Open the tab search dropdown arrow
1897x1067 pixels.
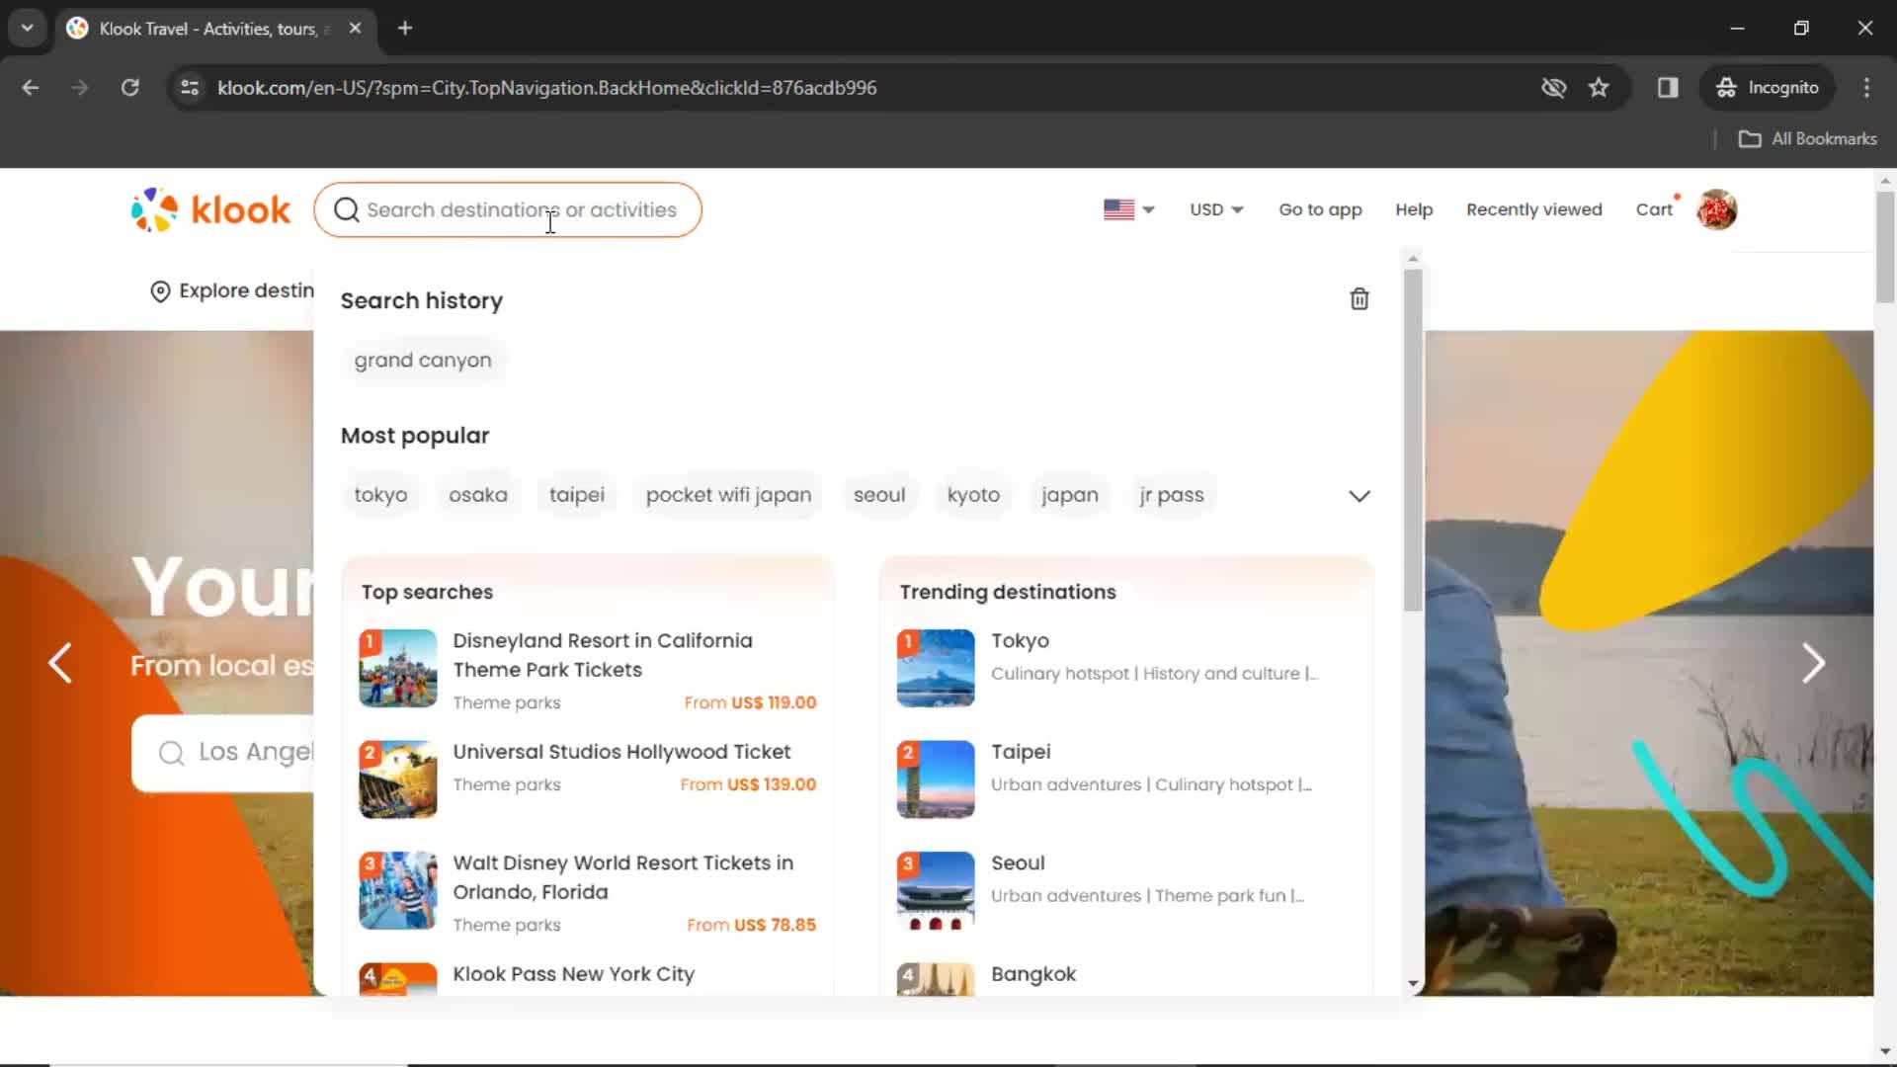pyautogui.click(x=28, y=28)
